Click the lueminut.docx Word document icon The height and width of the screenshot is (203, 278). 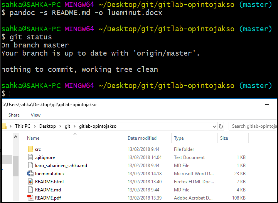(31, 174)
